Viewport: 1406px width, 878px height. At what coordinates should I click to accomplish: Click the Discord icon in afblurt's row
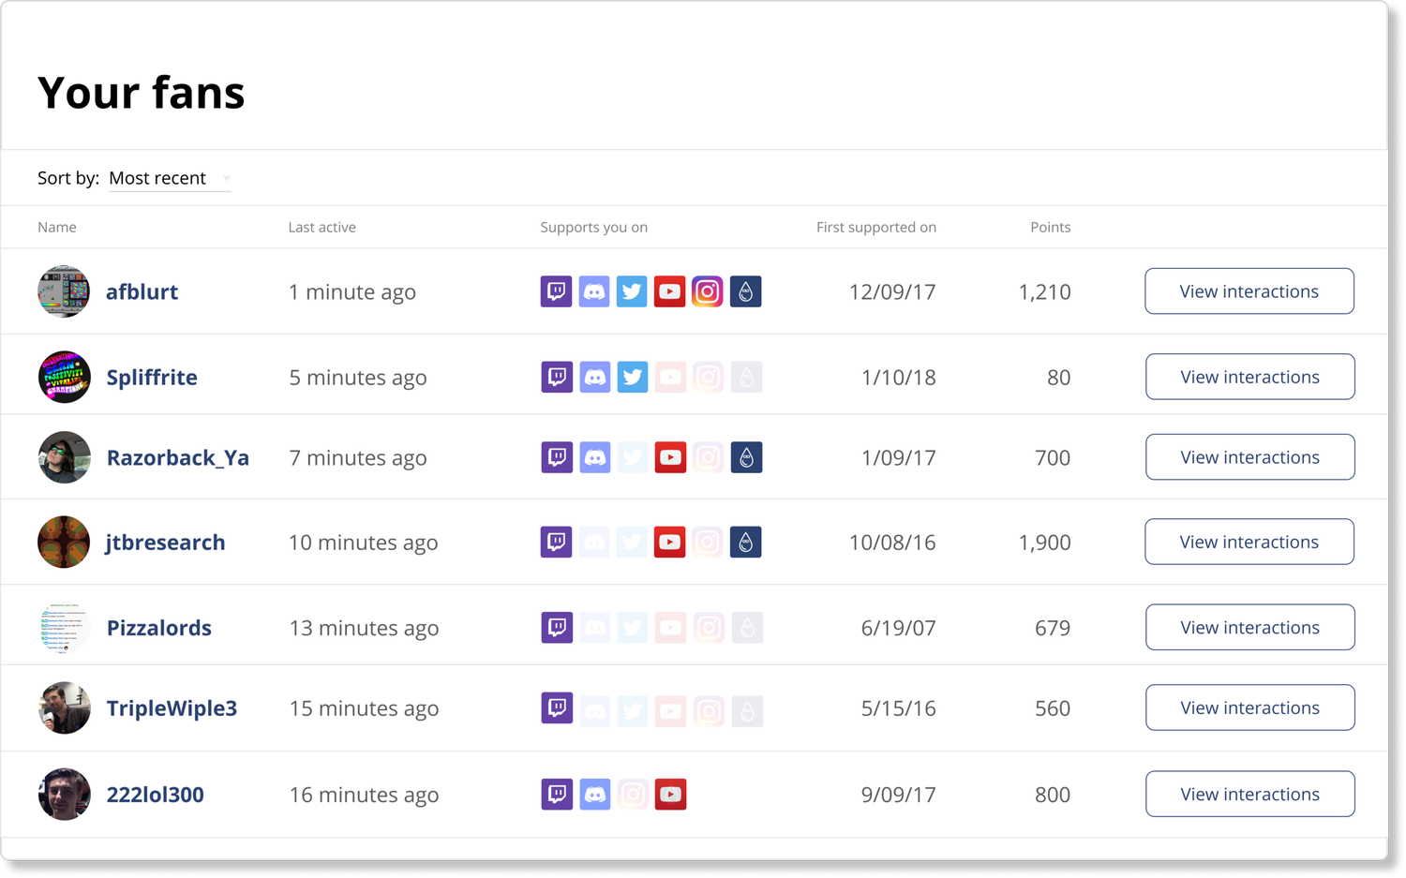[x=594, y=291]
